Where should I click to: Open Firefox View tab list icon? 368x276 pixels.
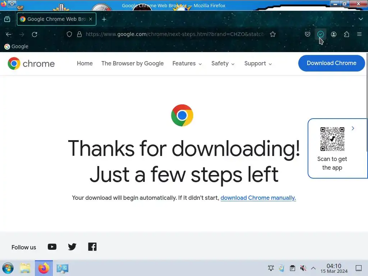pos(7,19)
